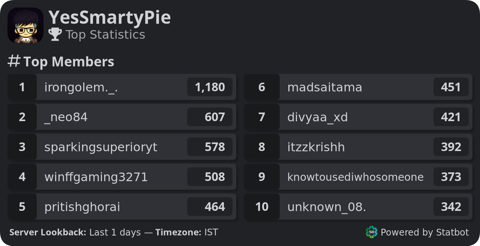Select the Powered by Statbot text
This screenshot has width=480, height=246.
[x=424, y=232]
